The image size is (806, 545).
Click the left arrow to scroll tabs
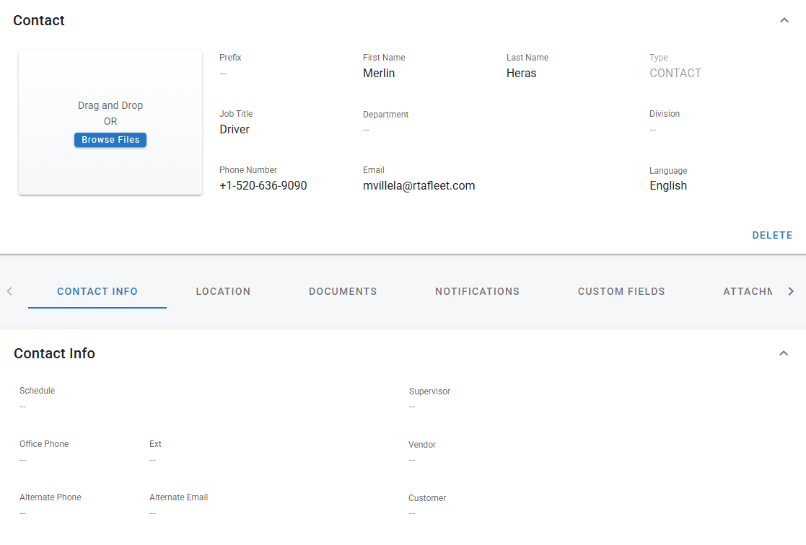(9, 291)
